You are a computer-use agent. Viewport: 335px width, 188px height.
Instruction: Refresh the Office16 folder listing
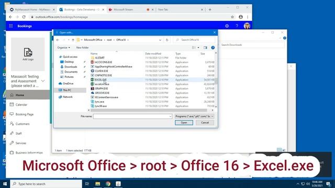(x=167, y=40)
